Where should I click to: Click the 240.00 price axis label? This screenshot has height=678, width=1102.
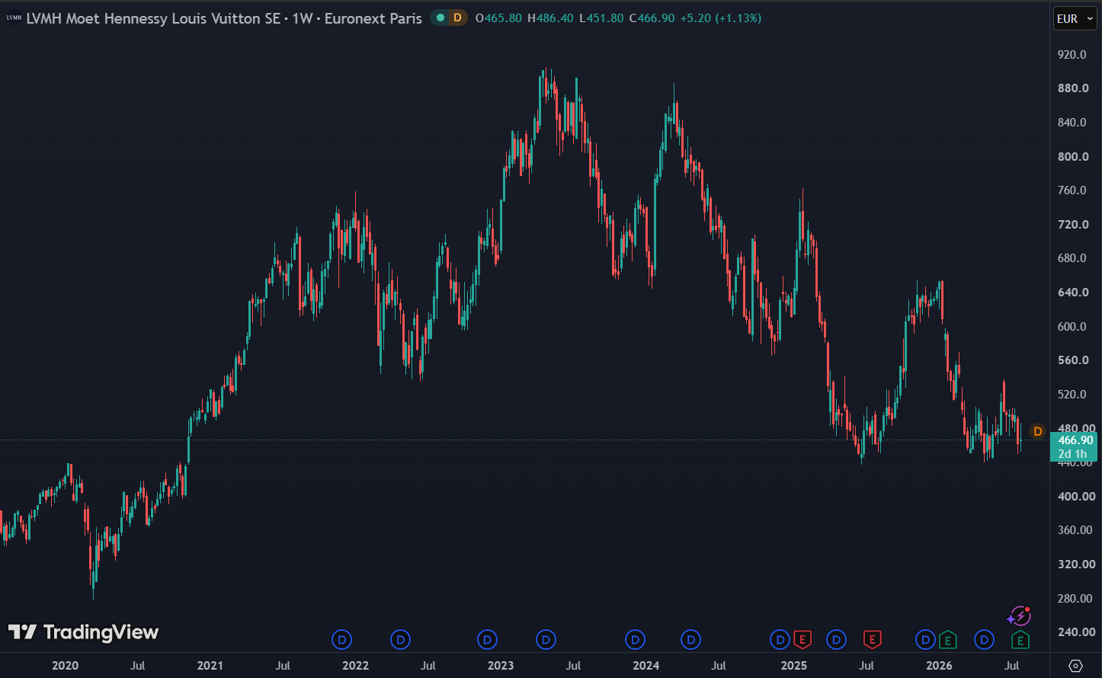tap(1076, 632)
